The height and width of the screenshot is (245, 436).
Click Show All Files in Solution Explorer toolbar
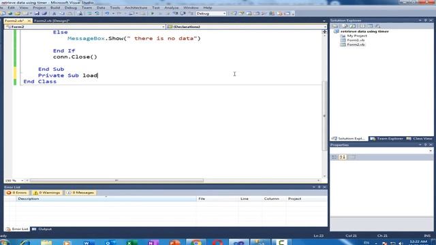pyautogui.click(x=345, y=26)
